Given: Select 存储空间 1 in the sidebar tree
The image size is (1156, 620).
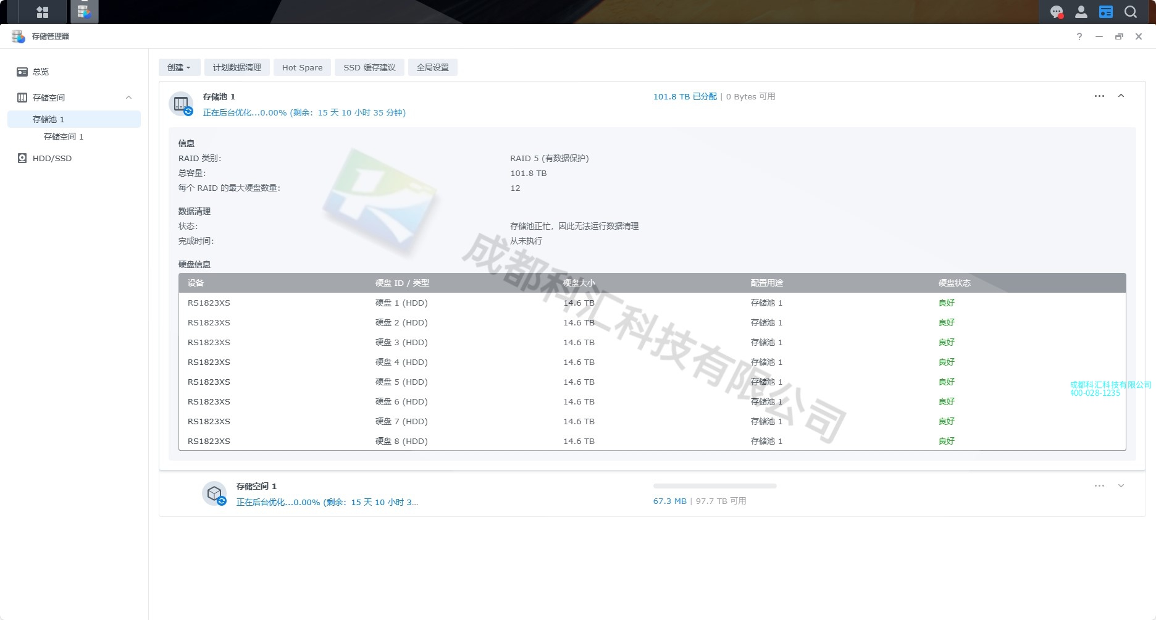Looking at the screenshot, I should [x=64, y=136].
